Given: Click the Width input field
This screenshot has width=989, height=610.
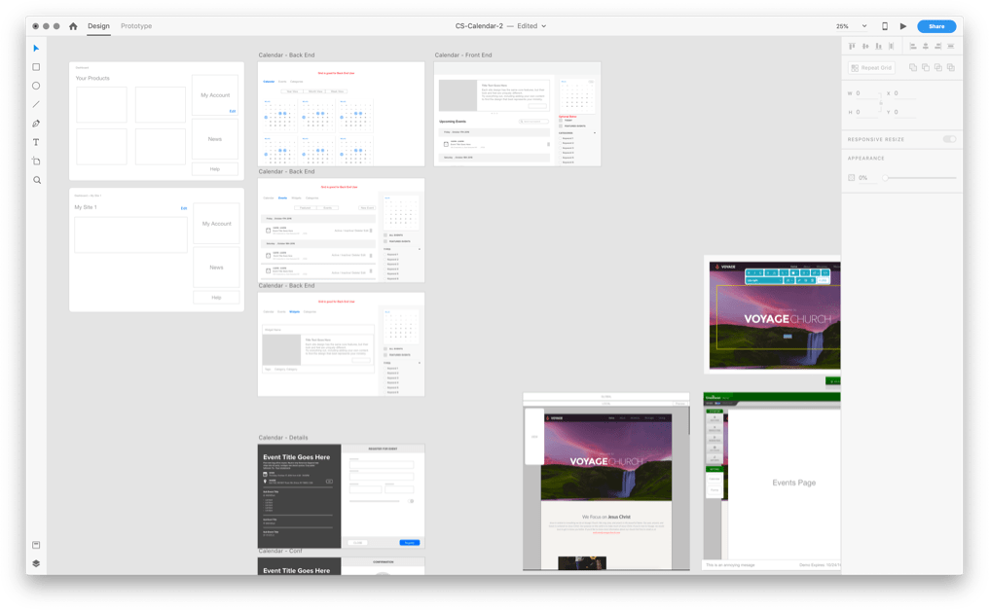Looking at the screenshot, I should [865, 93].
